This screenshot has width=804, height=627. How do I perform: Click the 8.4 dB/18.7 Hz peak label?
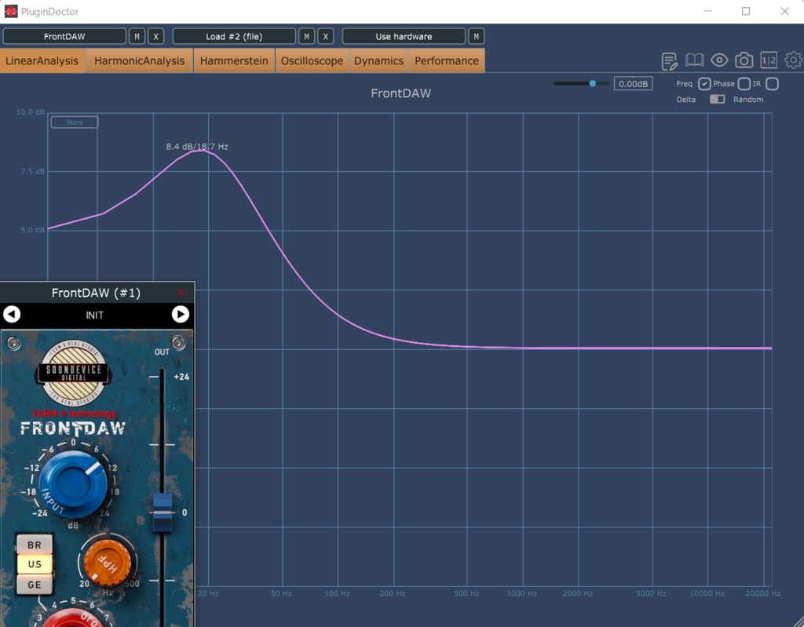coord(197,147)
